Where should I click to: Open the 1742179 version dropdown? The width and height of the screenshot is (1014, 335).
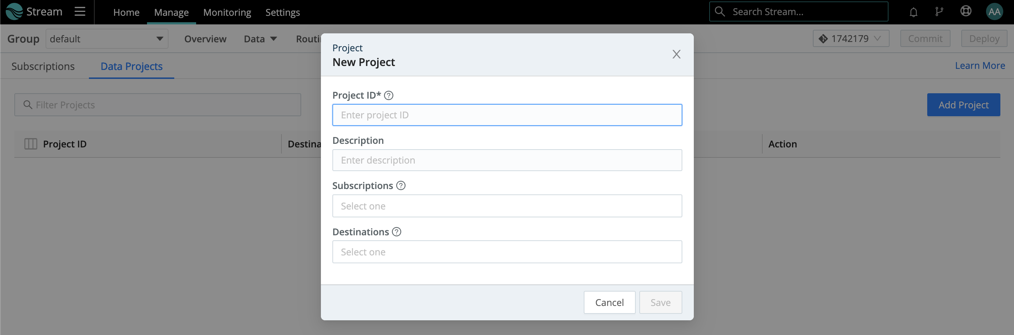click(x=850, y=38)
